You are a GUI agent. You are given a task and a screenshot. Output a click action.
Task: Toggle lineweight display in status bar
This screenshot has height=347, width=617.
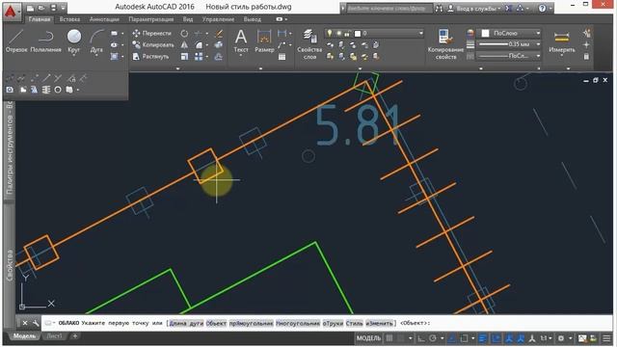click(483, 338)
